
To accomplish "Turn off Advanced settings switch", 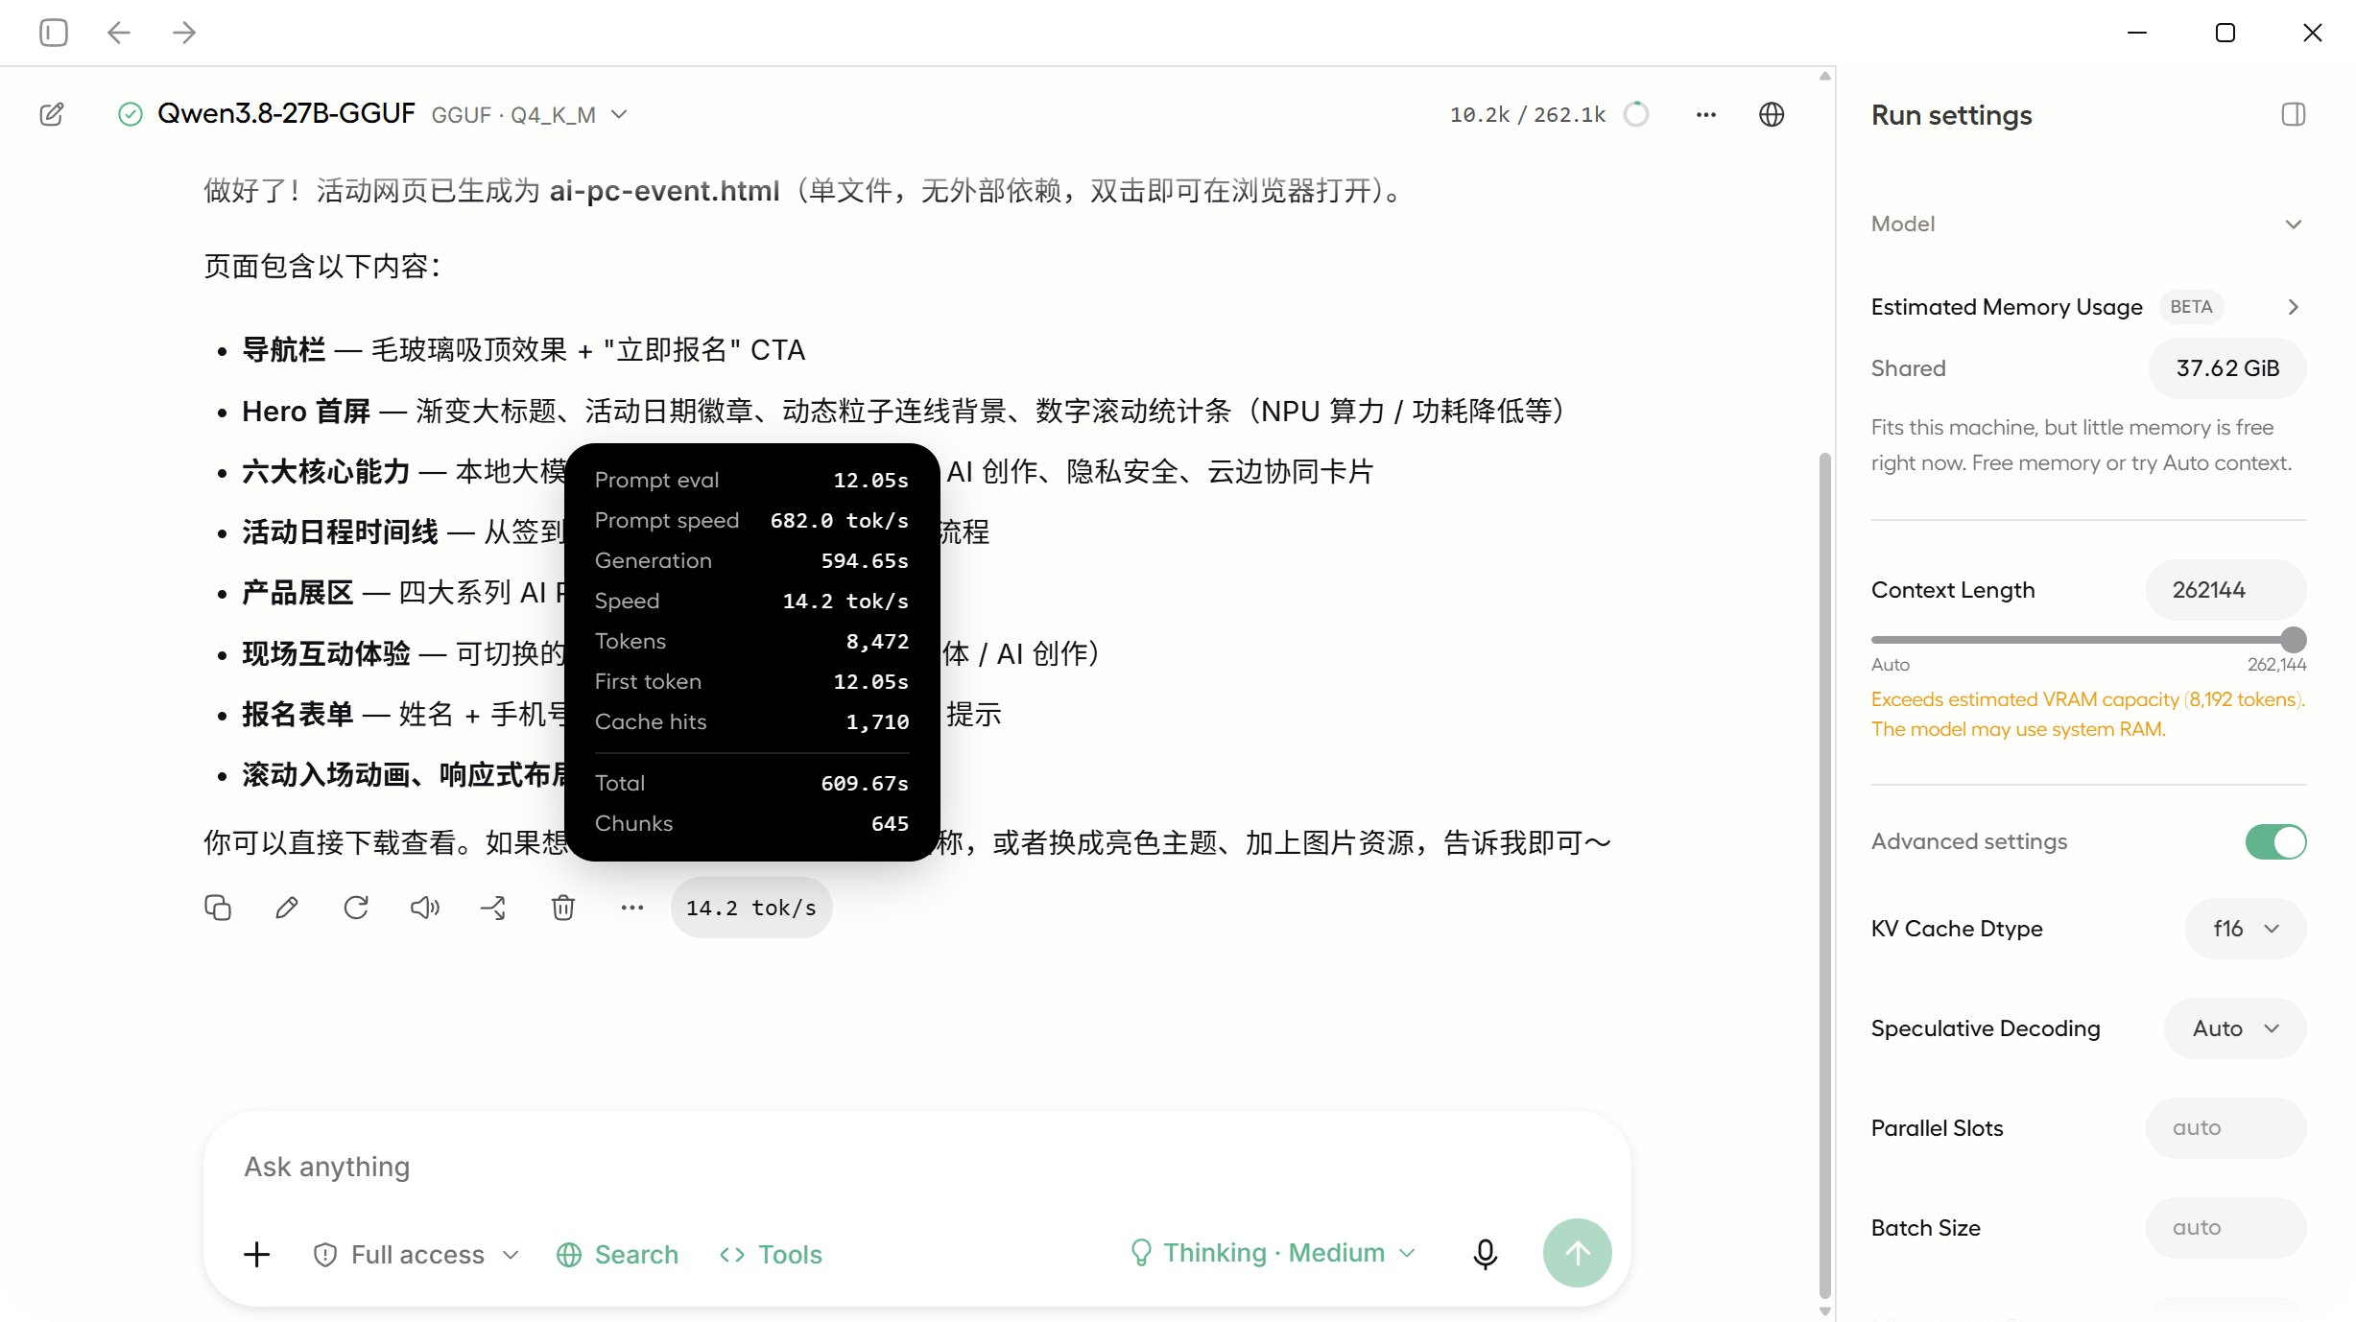I will pos(2275,842).
